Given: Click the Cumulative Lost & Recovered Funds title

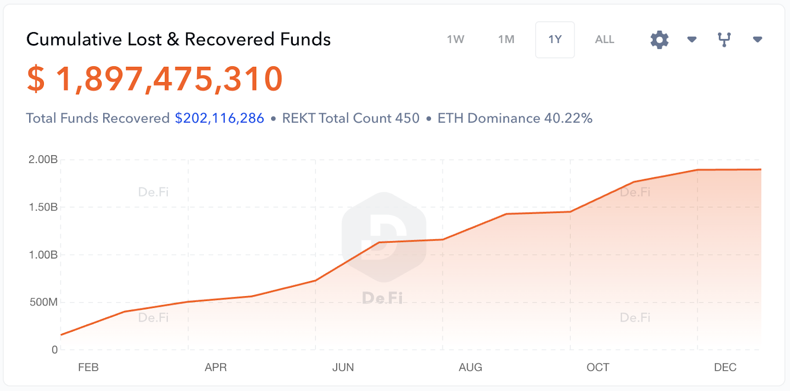Looking at the screenshot, I should pos(178,40).
